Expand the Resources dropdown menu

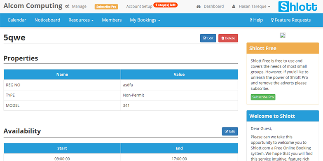(x=81, y=20)
